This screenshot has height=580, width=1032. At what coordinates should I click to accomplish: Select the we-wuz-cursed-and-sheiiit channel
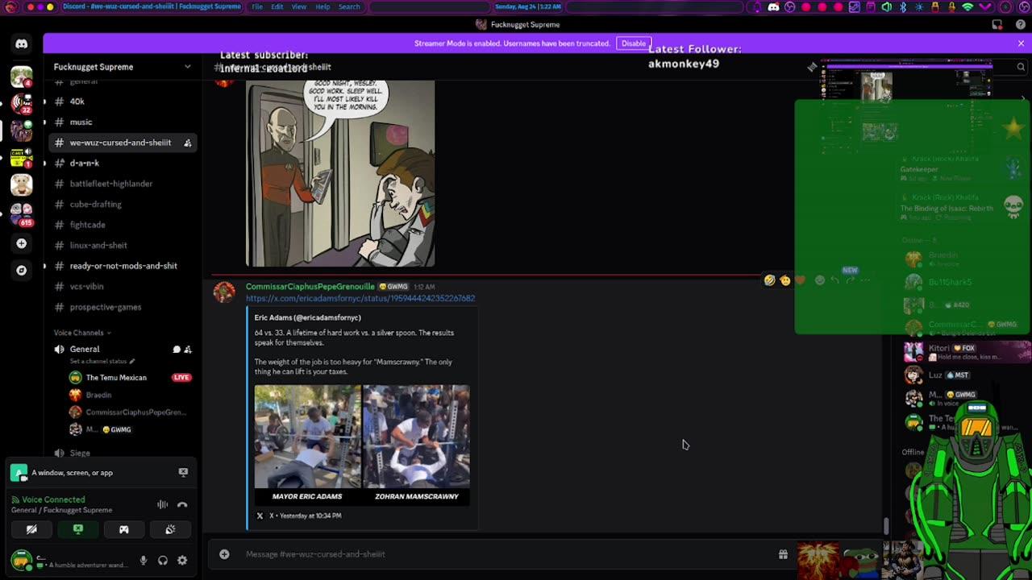122,143
